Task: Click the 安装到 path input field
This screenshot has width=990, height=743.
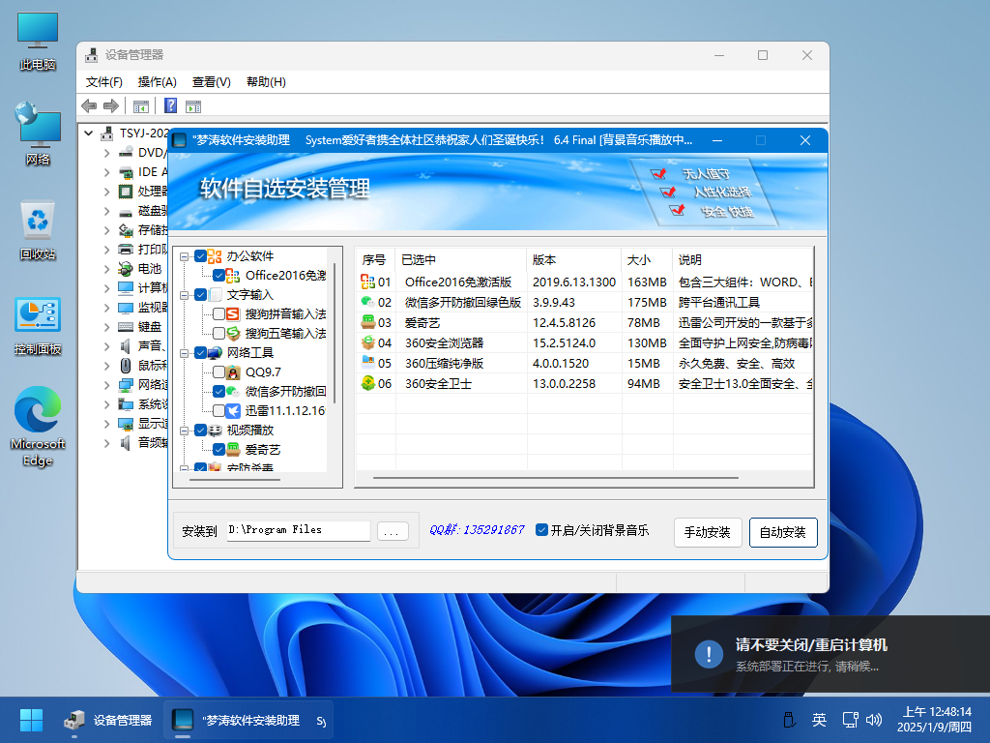Action: [299, 530]
